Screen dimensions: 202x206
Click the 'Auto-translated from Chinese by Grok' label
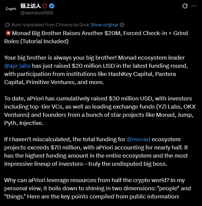pos(50,25)
